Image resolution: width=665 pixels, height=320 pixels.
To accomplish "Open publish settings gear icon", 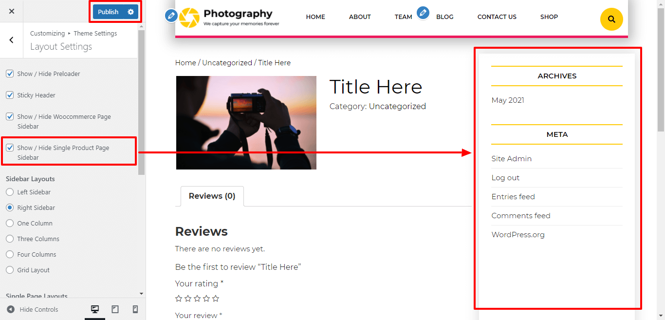I will [130, 12].
